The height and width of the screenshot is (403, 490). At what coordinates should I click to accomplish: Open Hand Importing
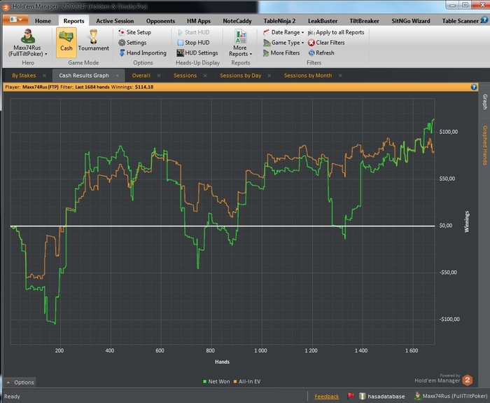coord(143,53)
